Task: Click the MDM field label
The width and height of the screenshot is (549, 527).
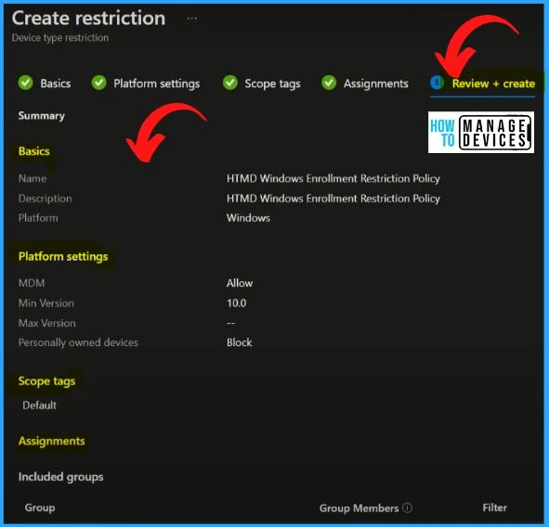Action: pyautogui.click(x=32, y=283)
